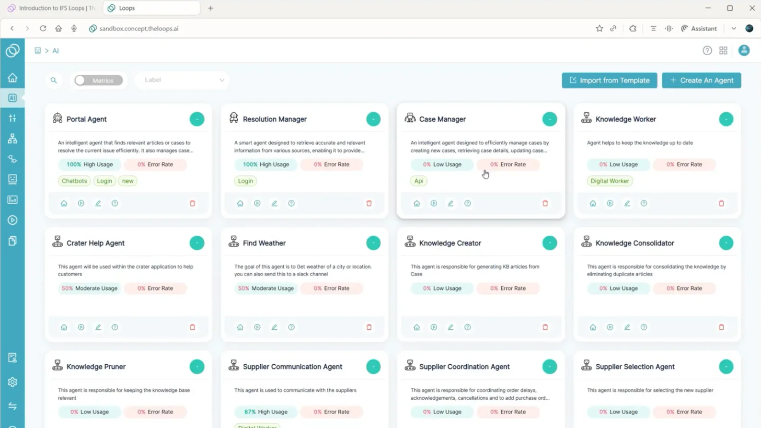Image resolution: width=761 pixels, height=428 pixels.
Task: Toggle Portal Agent active status circle
Action: (x=196, y=119)
